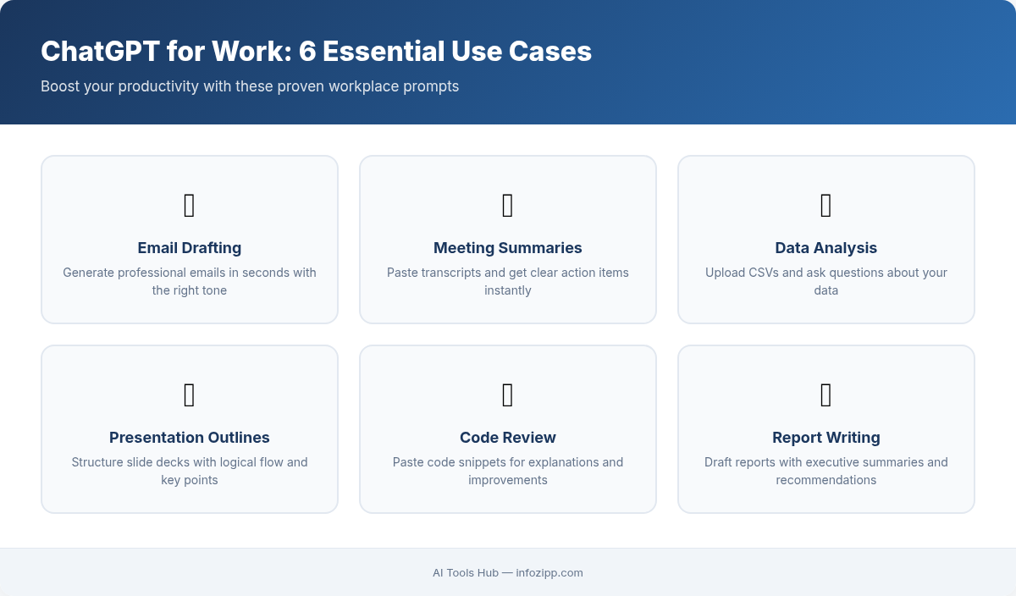Image resolution: width=1016 pixels, height=596 pixels.
Task: Select the "Meeting Summaries" heading
Action: click(x=508, y=248)
